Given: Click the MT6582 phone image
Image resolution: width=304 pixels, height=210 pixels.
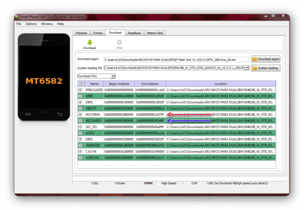Looking at the screenshot, I should (44, 77).
